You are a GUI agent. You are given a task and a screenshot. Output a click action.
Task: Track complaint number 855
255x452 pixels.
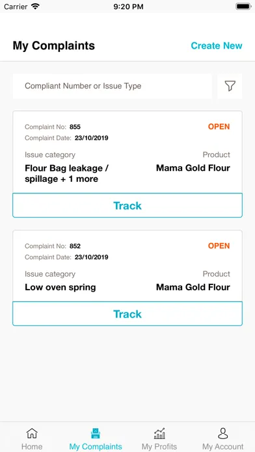click(x=127, y=205)
